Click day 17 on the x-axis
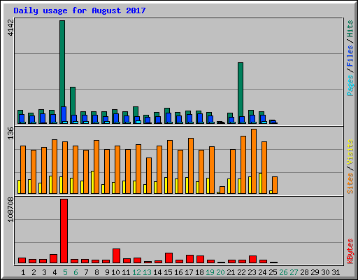This screenshot has width=358, height=280. tap(189, 272)
